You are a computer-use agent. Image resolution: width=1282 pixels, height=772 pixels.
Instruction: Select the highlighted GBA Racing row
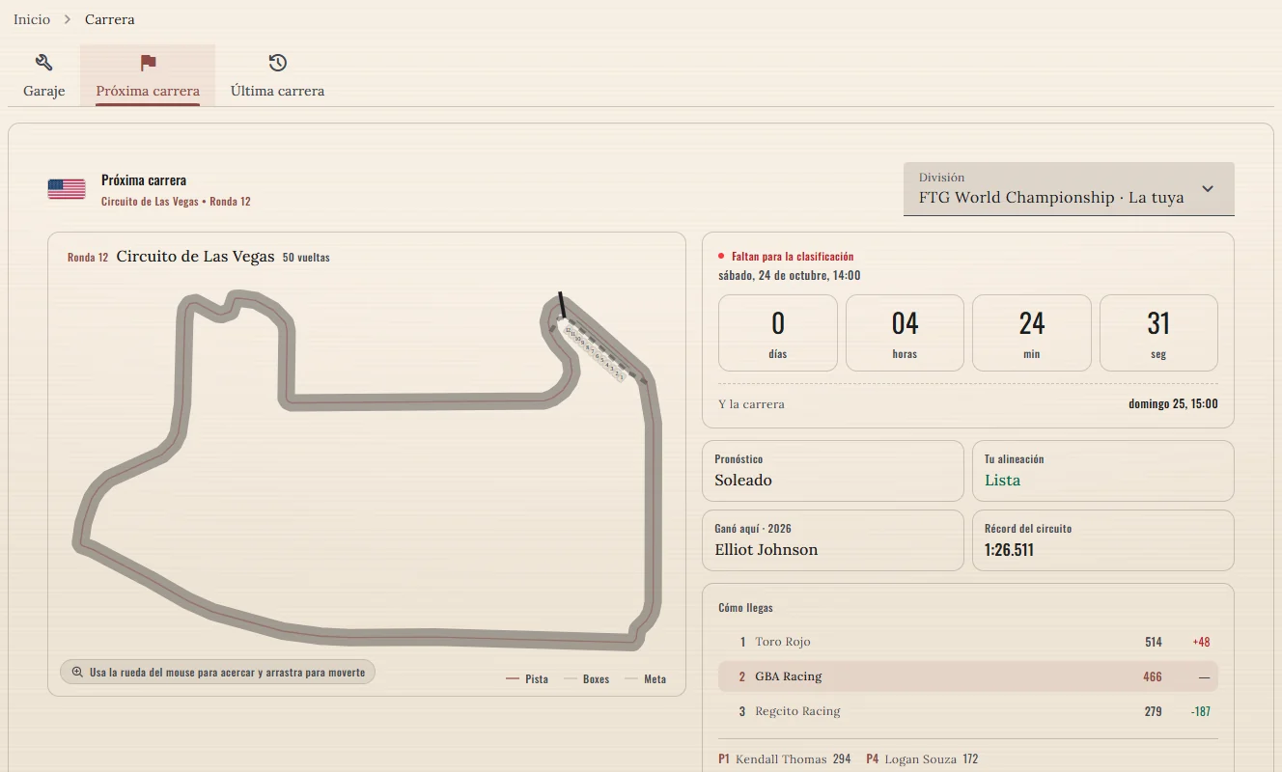(968, 676)
